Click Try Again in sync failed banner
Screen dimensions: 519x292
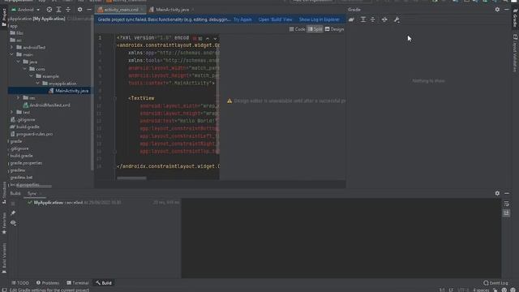(242, 19)
